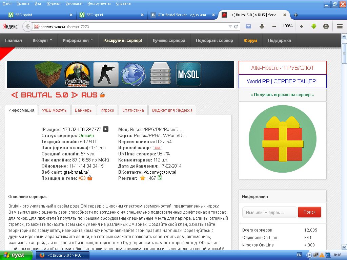The image size is (347, 260).
Task: Go to Главная in the navigation bar
Action: (14, 41)
